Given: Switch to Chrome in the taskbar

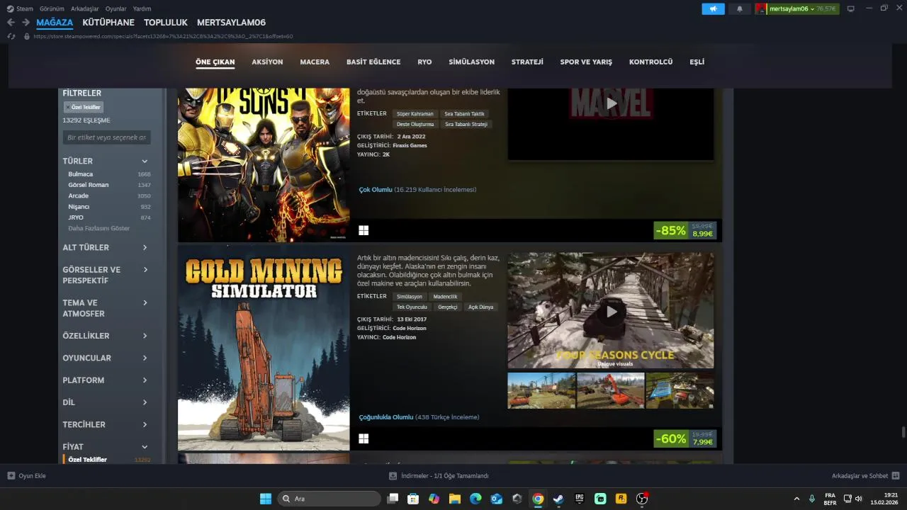Looking at the screenshot, I should (538, 499).
